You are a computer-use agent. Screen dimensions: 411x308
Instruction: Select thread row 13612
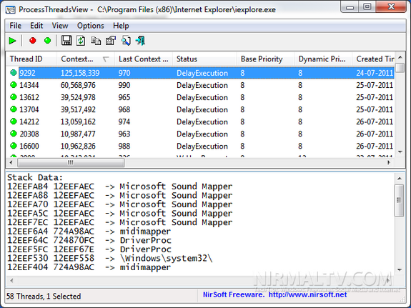[x=200, y=97]
